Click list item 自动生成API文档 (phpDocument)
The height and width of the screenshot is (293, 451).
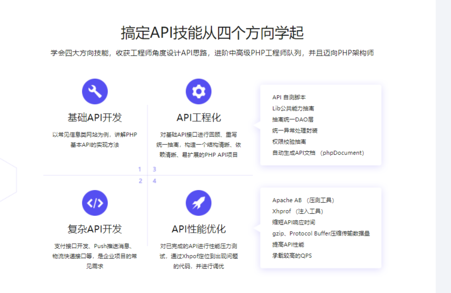[318, 153]
